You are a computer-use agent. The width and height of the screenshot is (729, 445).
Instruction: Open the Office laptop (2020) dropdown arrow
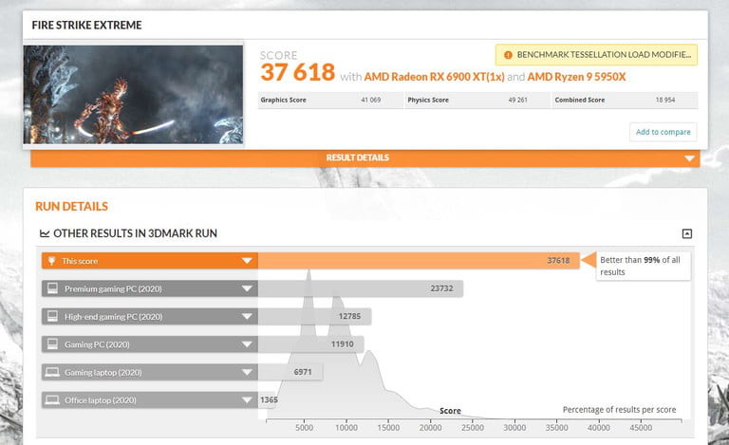click(247, 400)
